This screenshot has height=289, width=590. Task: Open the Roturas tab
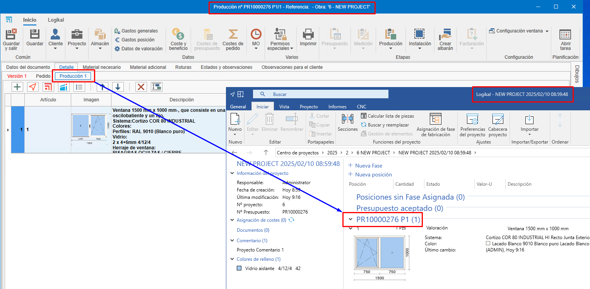[184, 67]
